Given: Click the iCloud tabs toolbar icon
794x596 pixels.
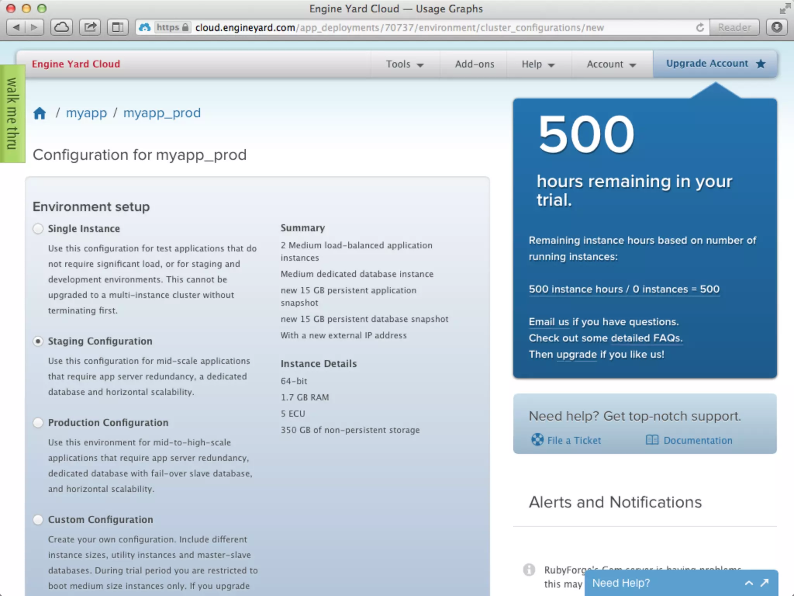Looking at the screenshot, I should click(62, 28).
